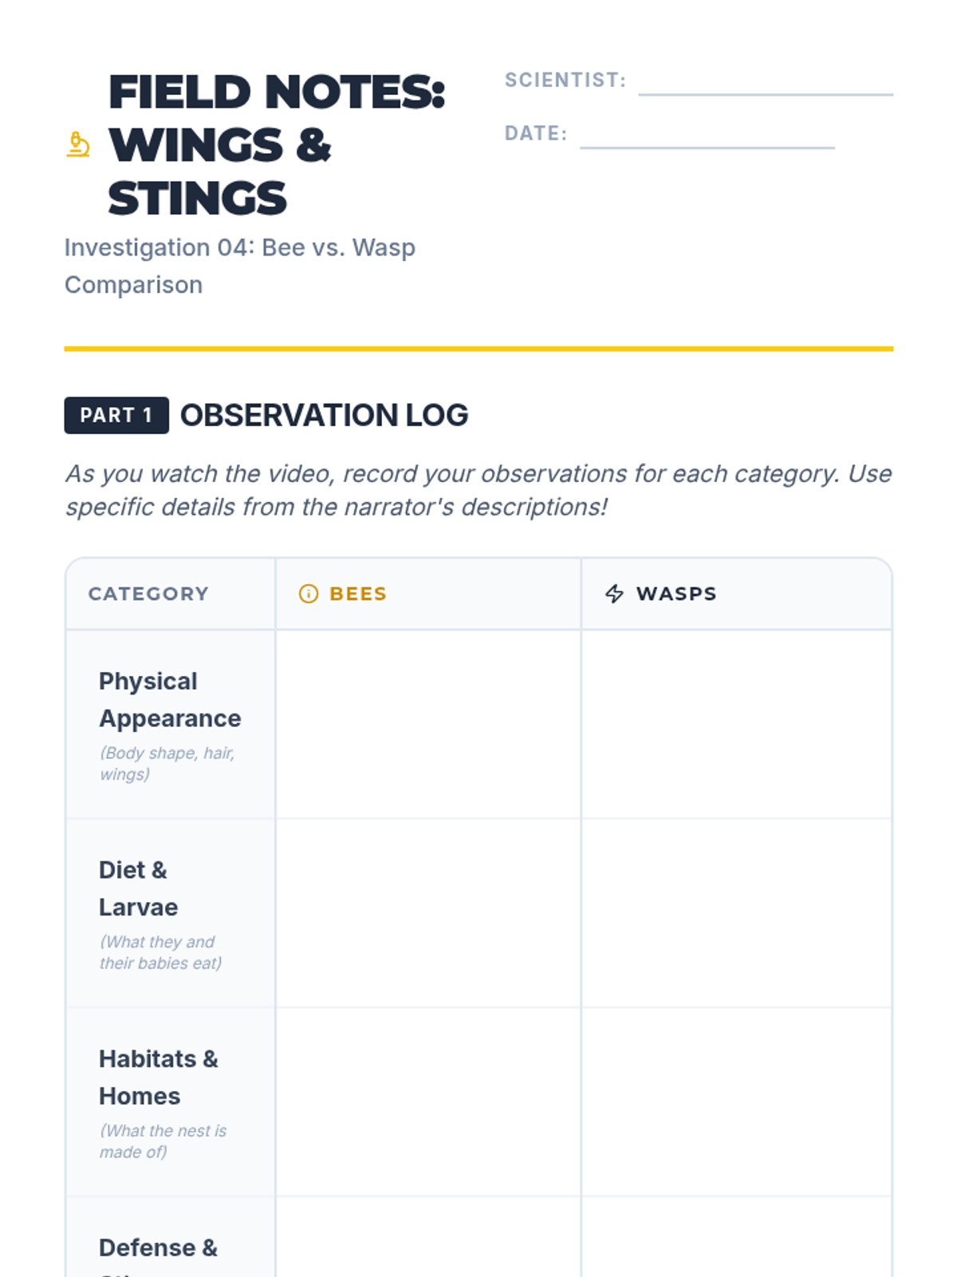Click the Wasps cell for Physical Appearance
This screenshot has width=957, height=1277.
736,724
